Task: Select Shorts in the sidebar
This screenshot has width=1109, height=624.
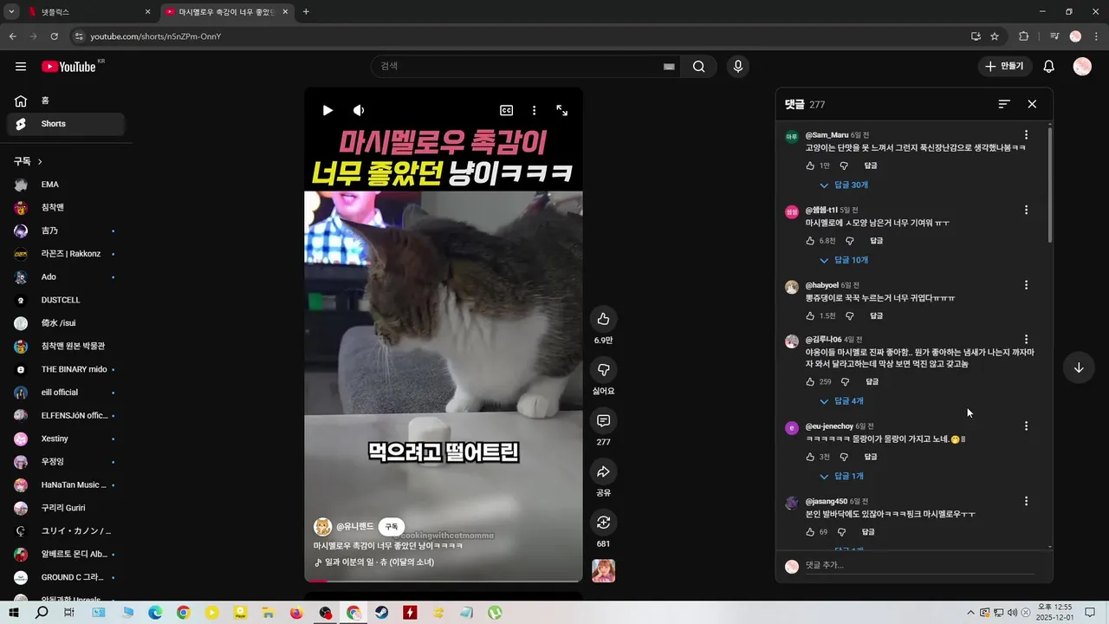Action: pyautogui.click(x=66, y=124)
